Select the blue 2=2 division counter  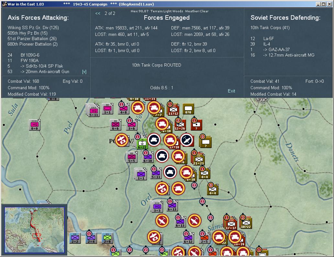[75, 238]
